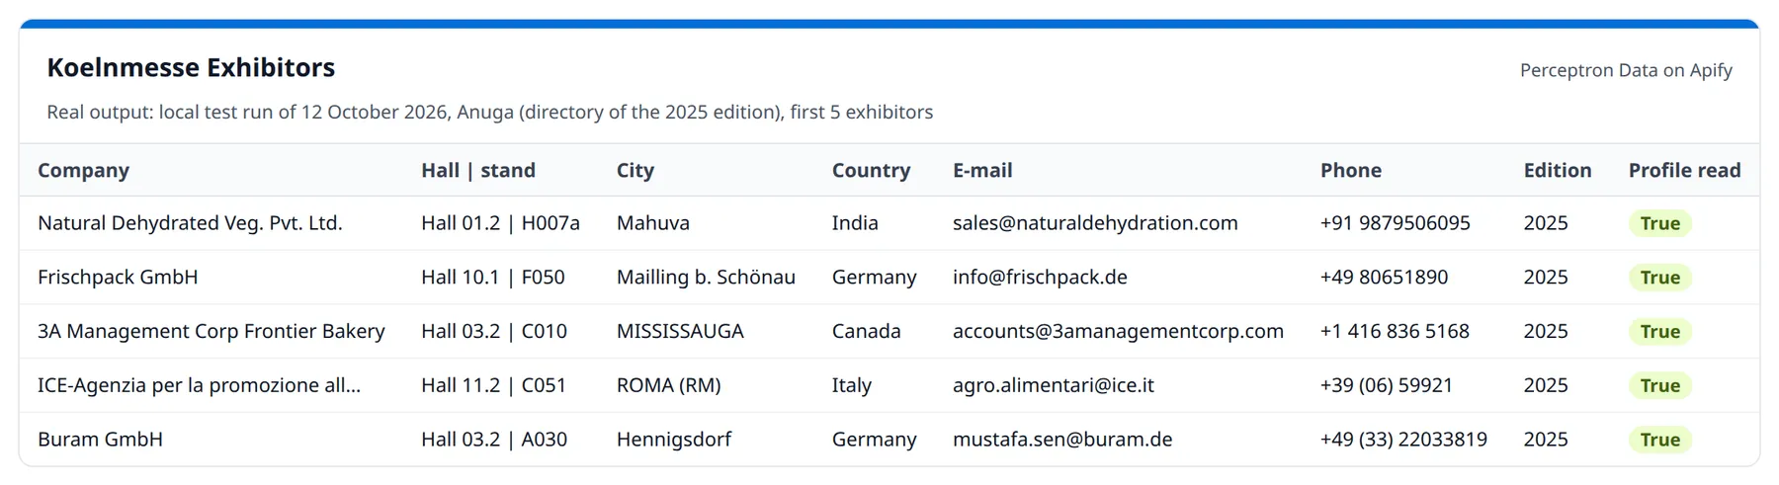
Task: Click stand cell Hall 01.2 | H007a
Action: [x=500, y=223]
